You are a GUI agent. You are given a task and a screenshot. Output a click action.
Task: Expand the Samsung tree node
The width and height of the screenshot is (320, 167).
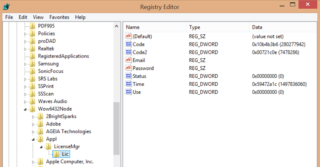click(25, 64)
